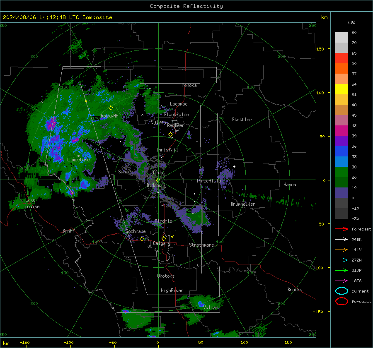Screen dimensions: 373x348
Task: Click the 2024/08/06 14:42:48 UTC timestamp
Action: 41,17
